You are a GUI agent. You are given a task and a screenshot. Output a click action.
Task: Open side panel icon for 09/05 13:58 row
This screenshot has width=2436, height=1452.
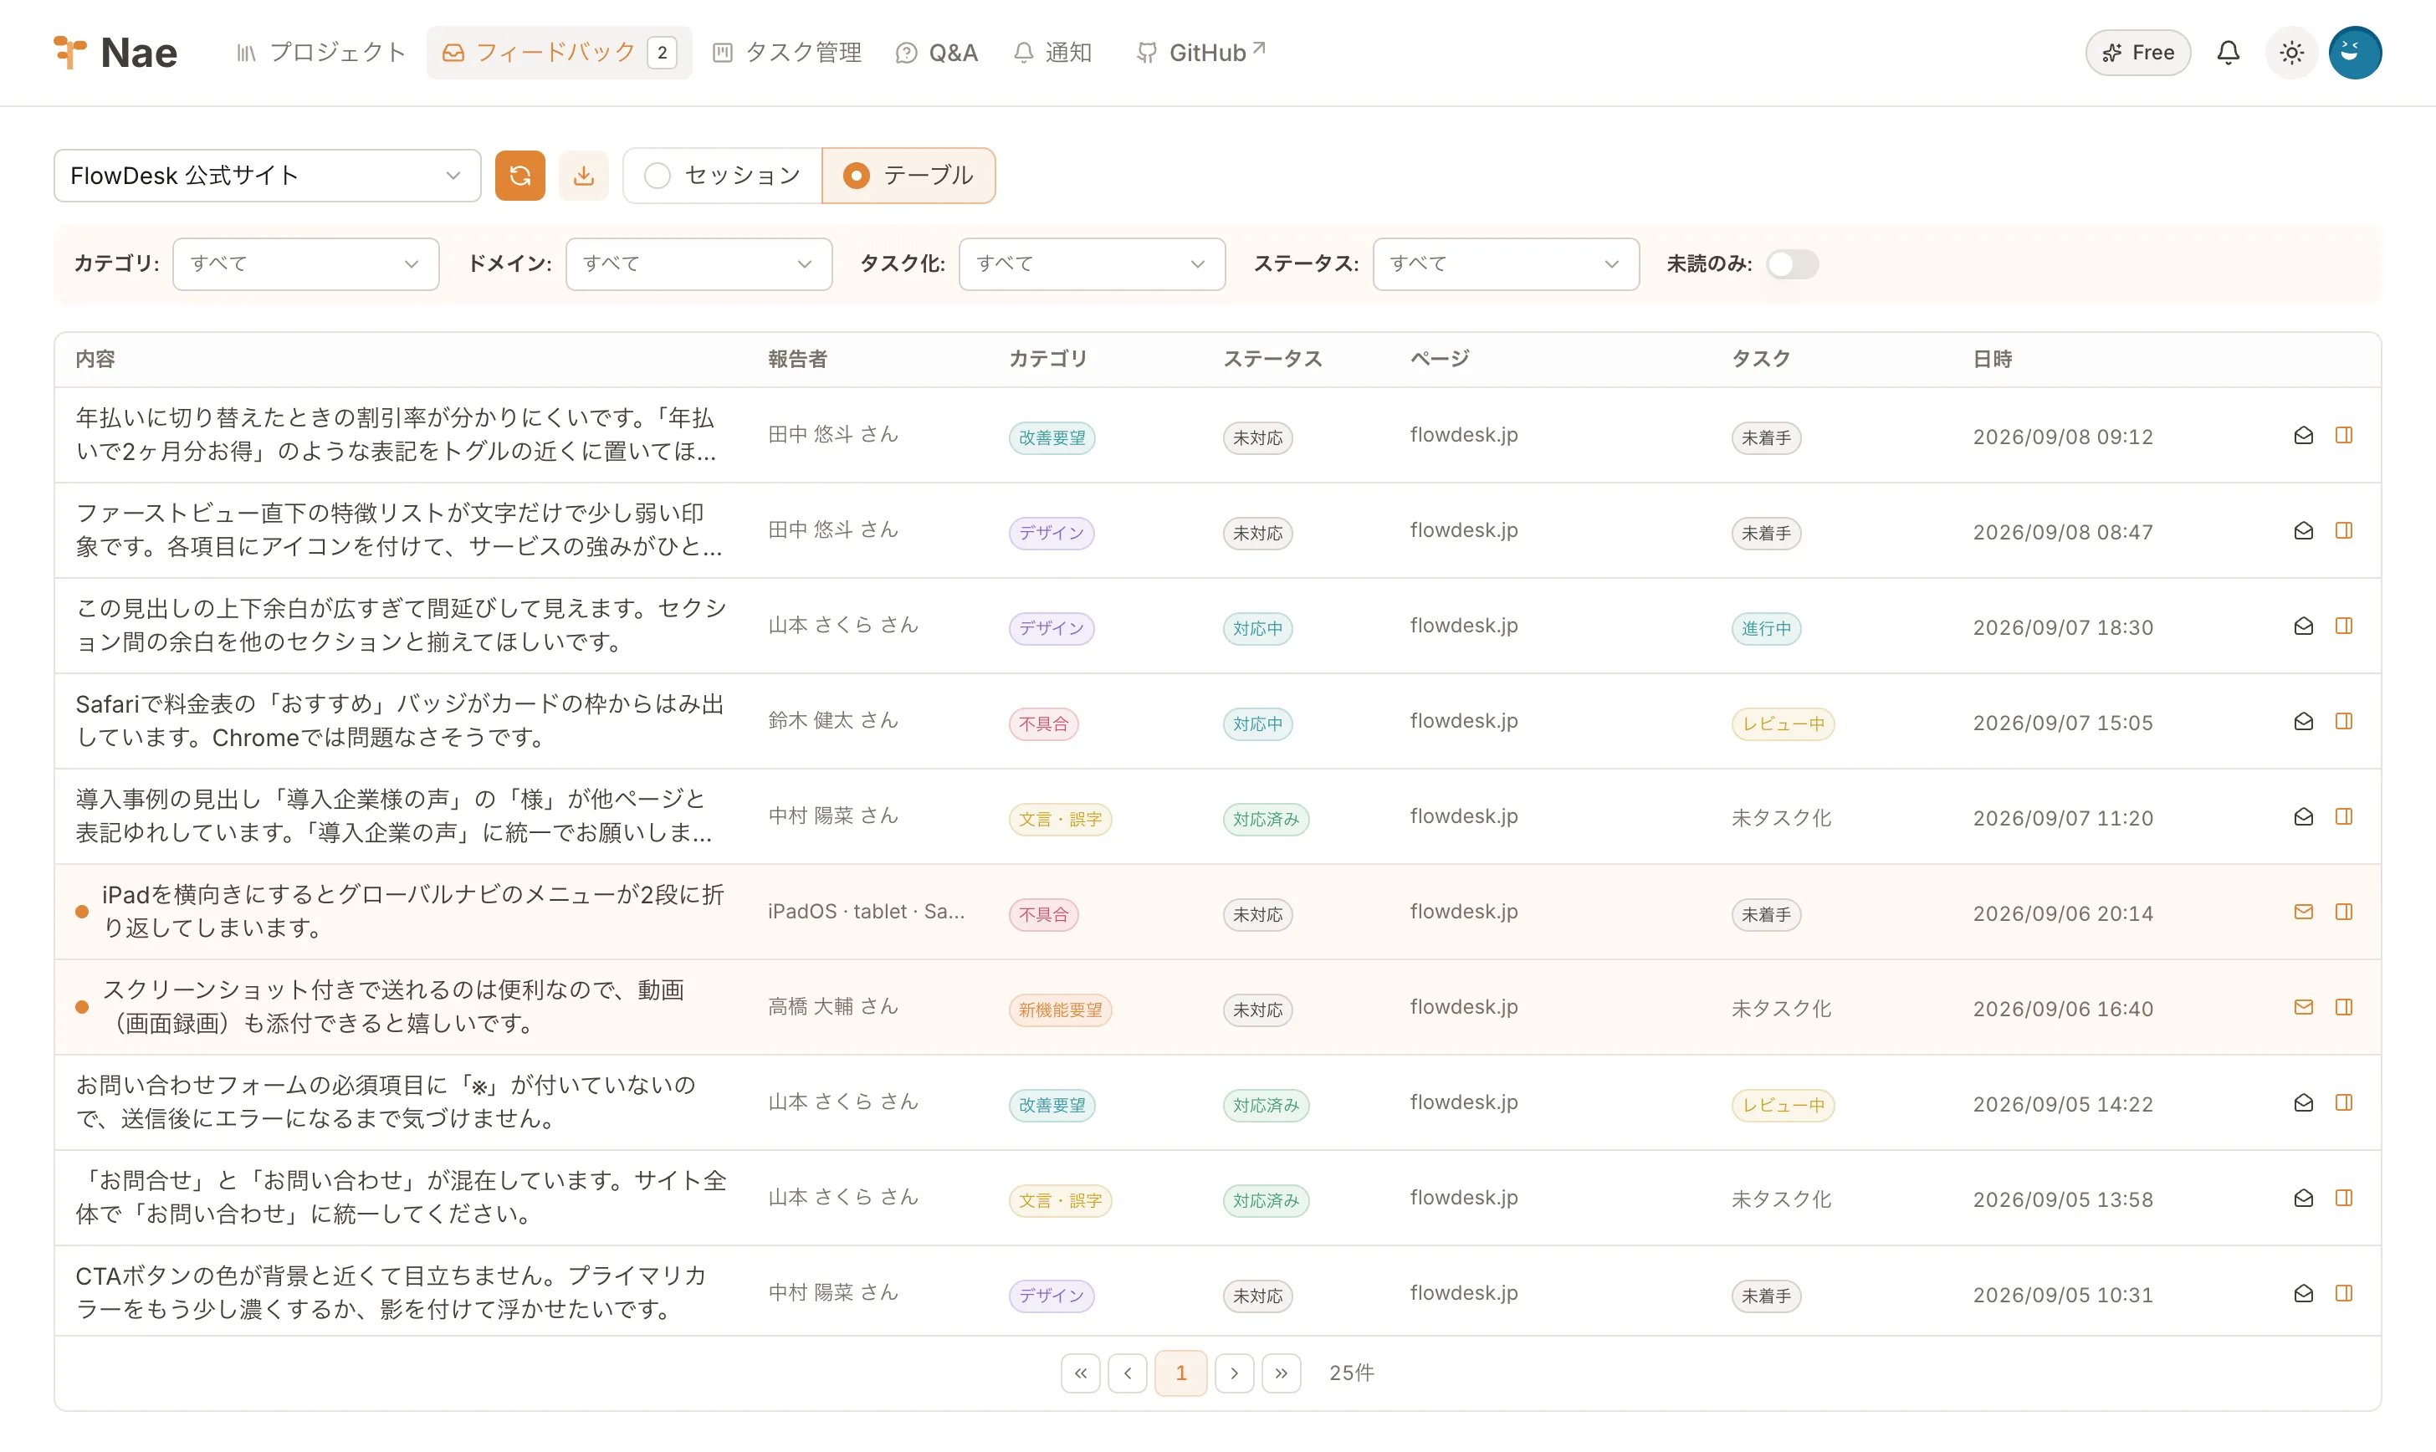coord(2343,1199)
